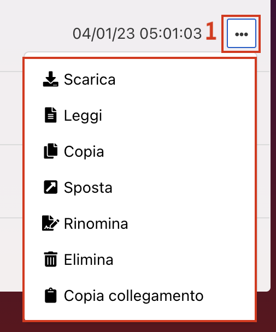Click the pencil signature icon beside Rinomina

coord(51,223)
